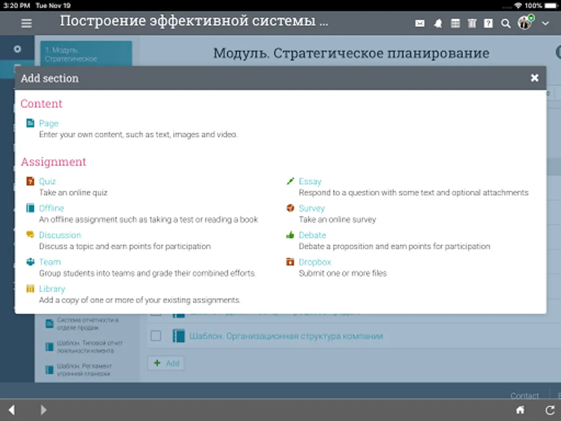Open Шаблон. Регламент утренней планерки
The width and height of the screenshot is (561, 421).
[x=84, y=370]
